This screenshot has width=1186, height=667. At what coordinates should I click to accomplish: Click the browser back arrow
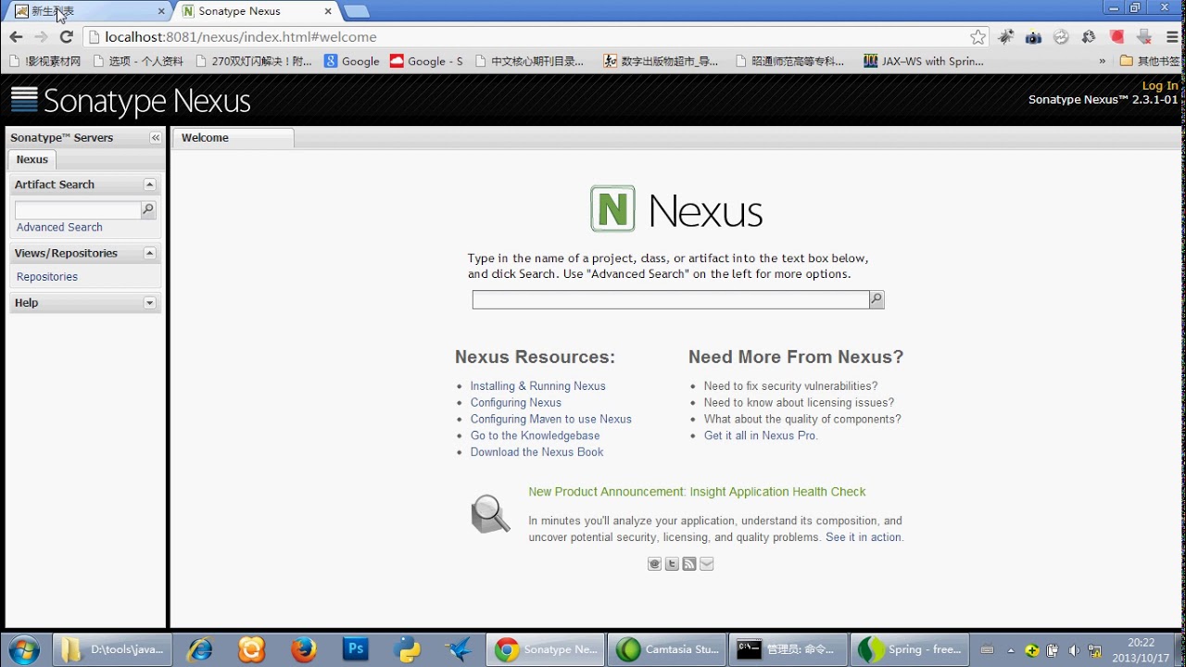click(16, 37)
